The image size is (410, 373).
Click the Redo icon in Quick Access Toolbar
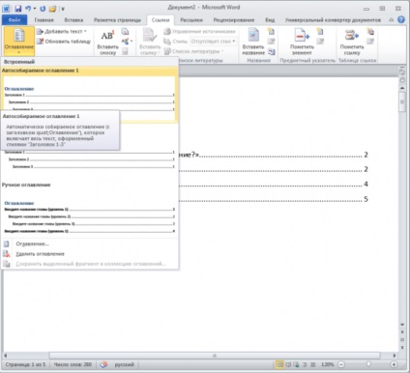point(43,9)
